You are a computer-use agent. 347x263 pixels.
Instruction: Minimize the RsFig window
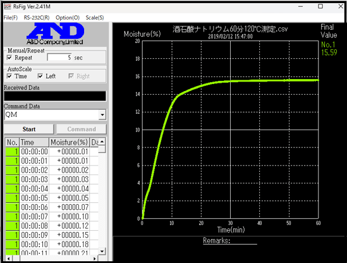tap(300, 7)
